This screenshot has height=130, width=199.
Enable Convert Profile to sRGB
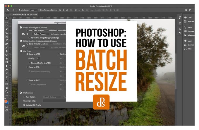pos(30,63)
